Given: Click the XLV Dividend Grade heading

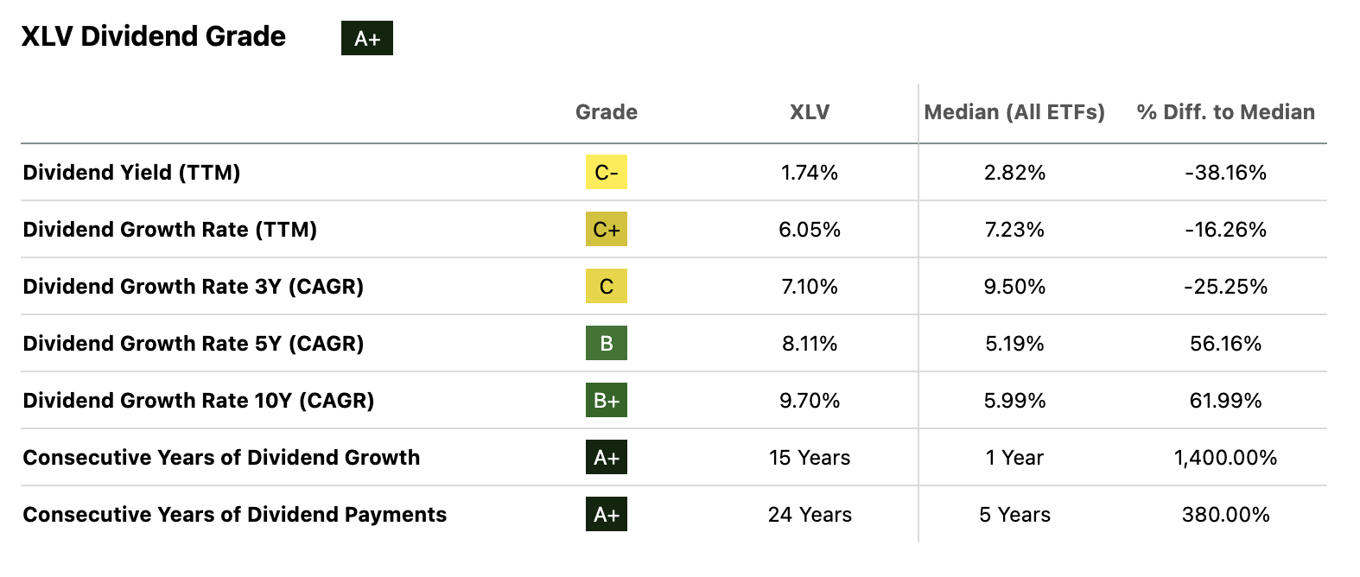Looking at the screenshot, I should point(153,36).
